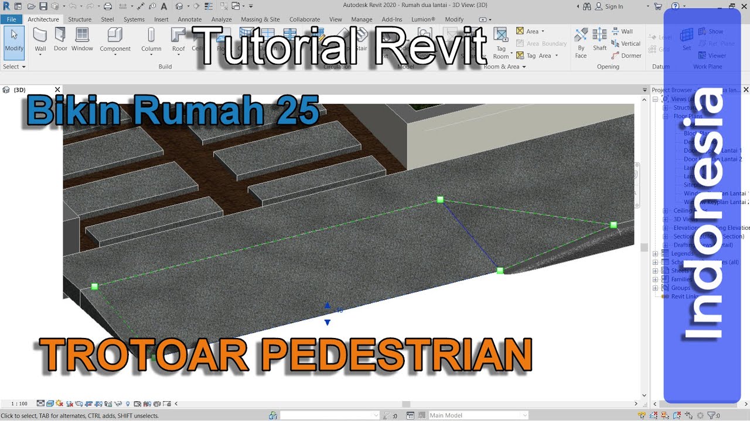Click Sign In
The width and height of the screenshot is (750, 421).
(609, 6)
